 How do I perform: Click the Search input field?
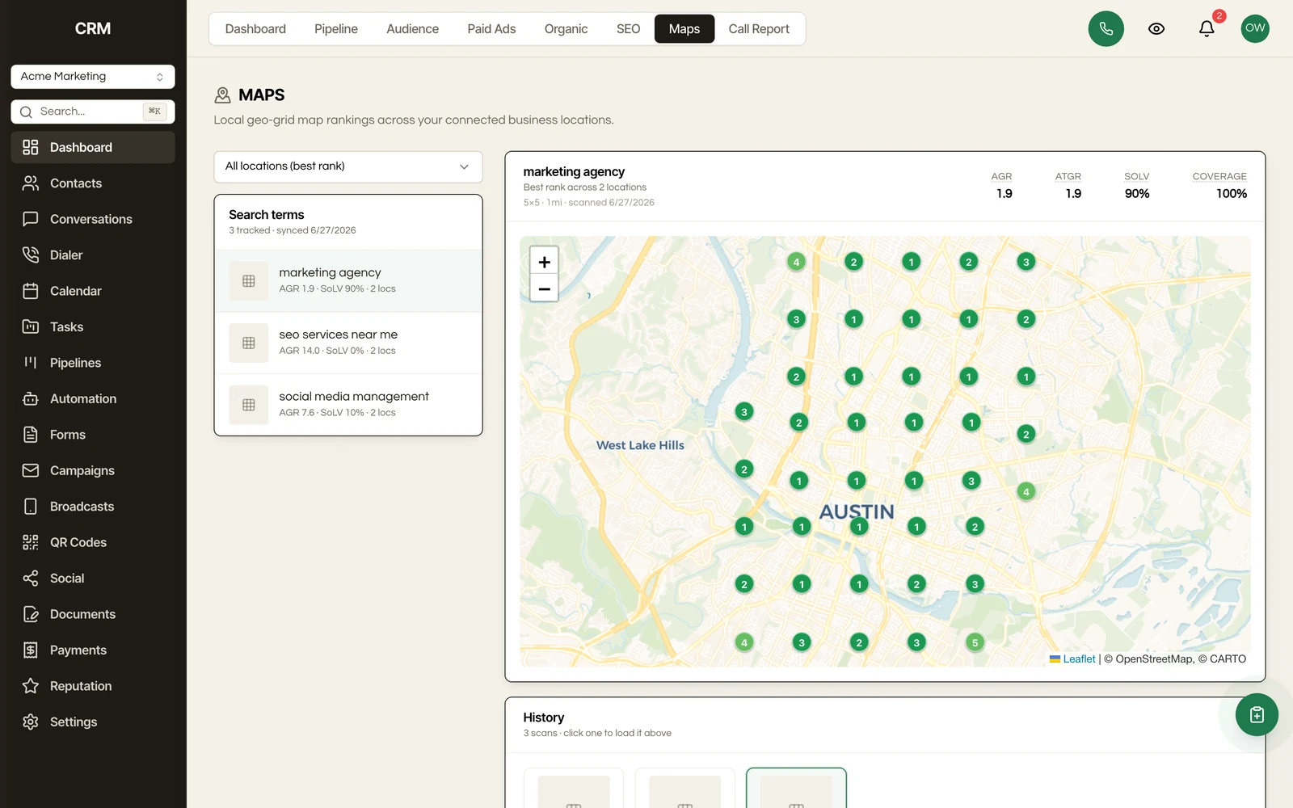[93, 112]
